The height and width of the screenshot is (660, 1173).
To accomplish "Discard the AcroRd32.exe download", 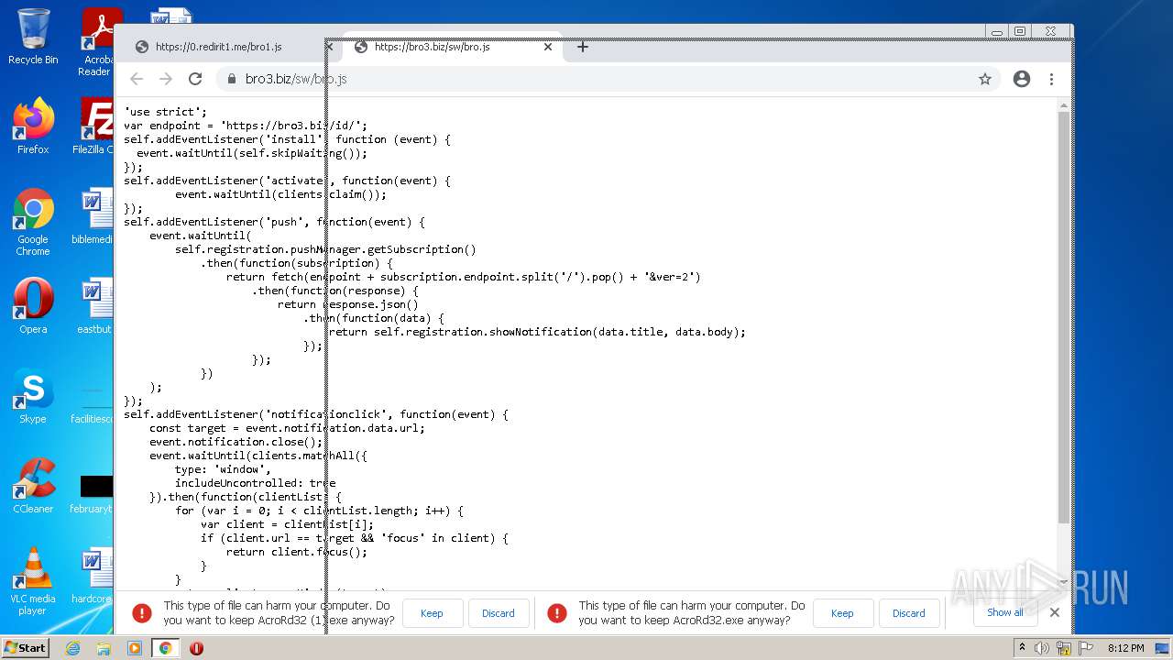I will pyautogui.click(x=909, y=613).
